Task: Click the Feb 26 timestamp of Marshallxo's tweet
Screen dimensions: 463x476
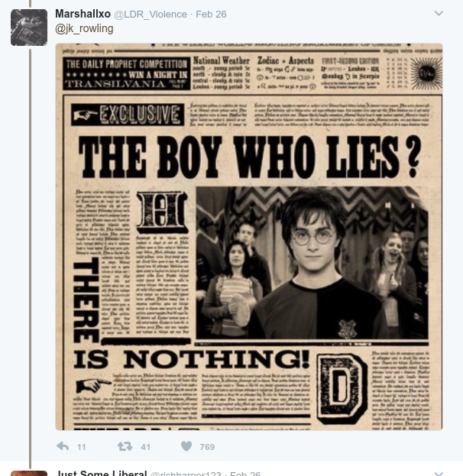Action: point(211,15)
